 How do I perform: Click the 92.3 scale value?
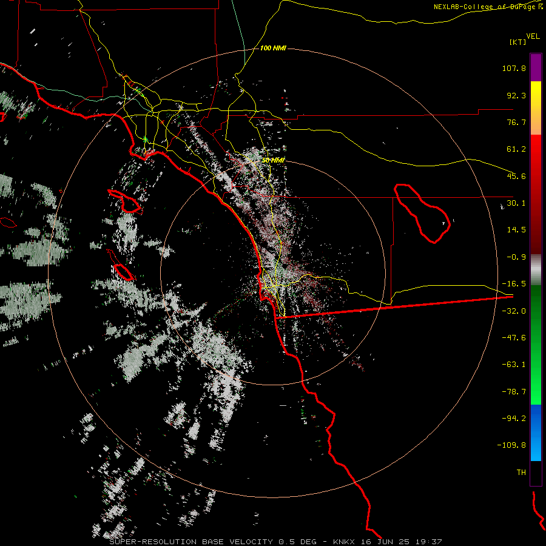pyautogui.click(x=516, y=95)
